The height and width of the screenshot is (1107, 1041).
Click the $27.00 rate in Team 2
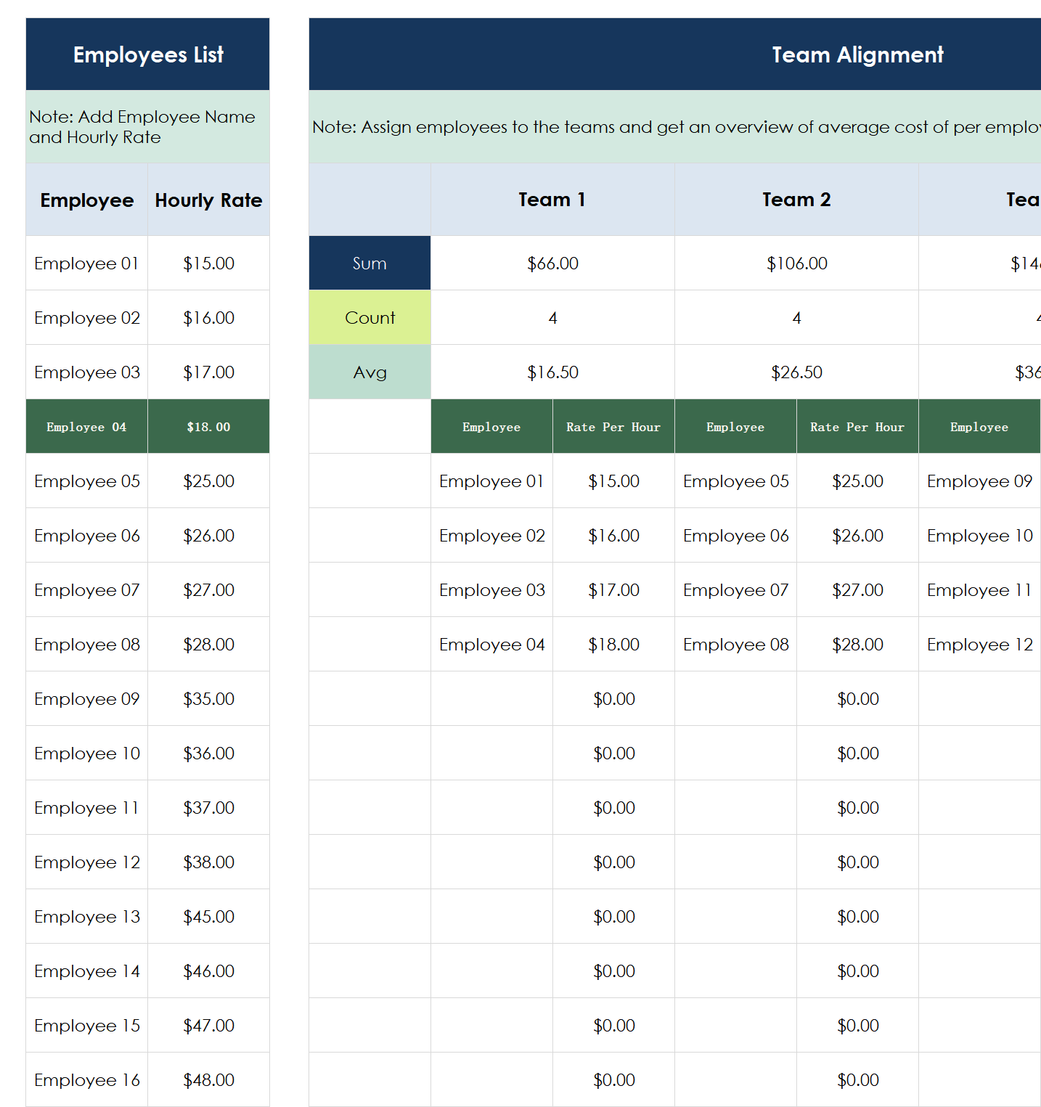(x=857, y=590)
